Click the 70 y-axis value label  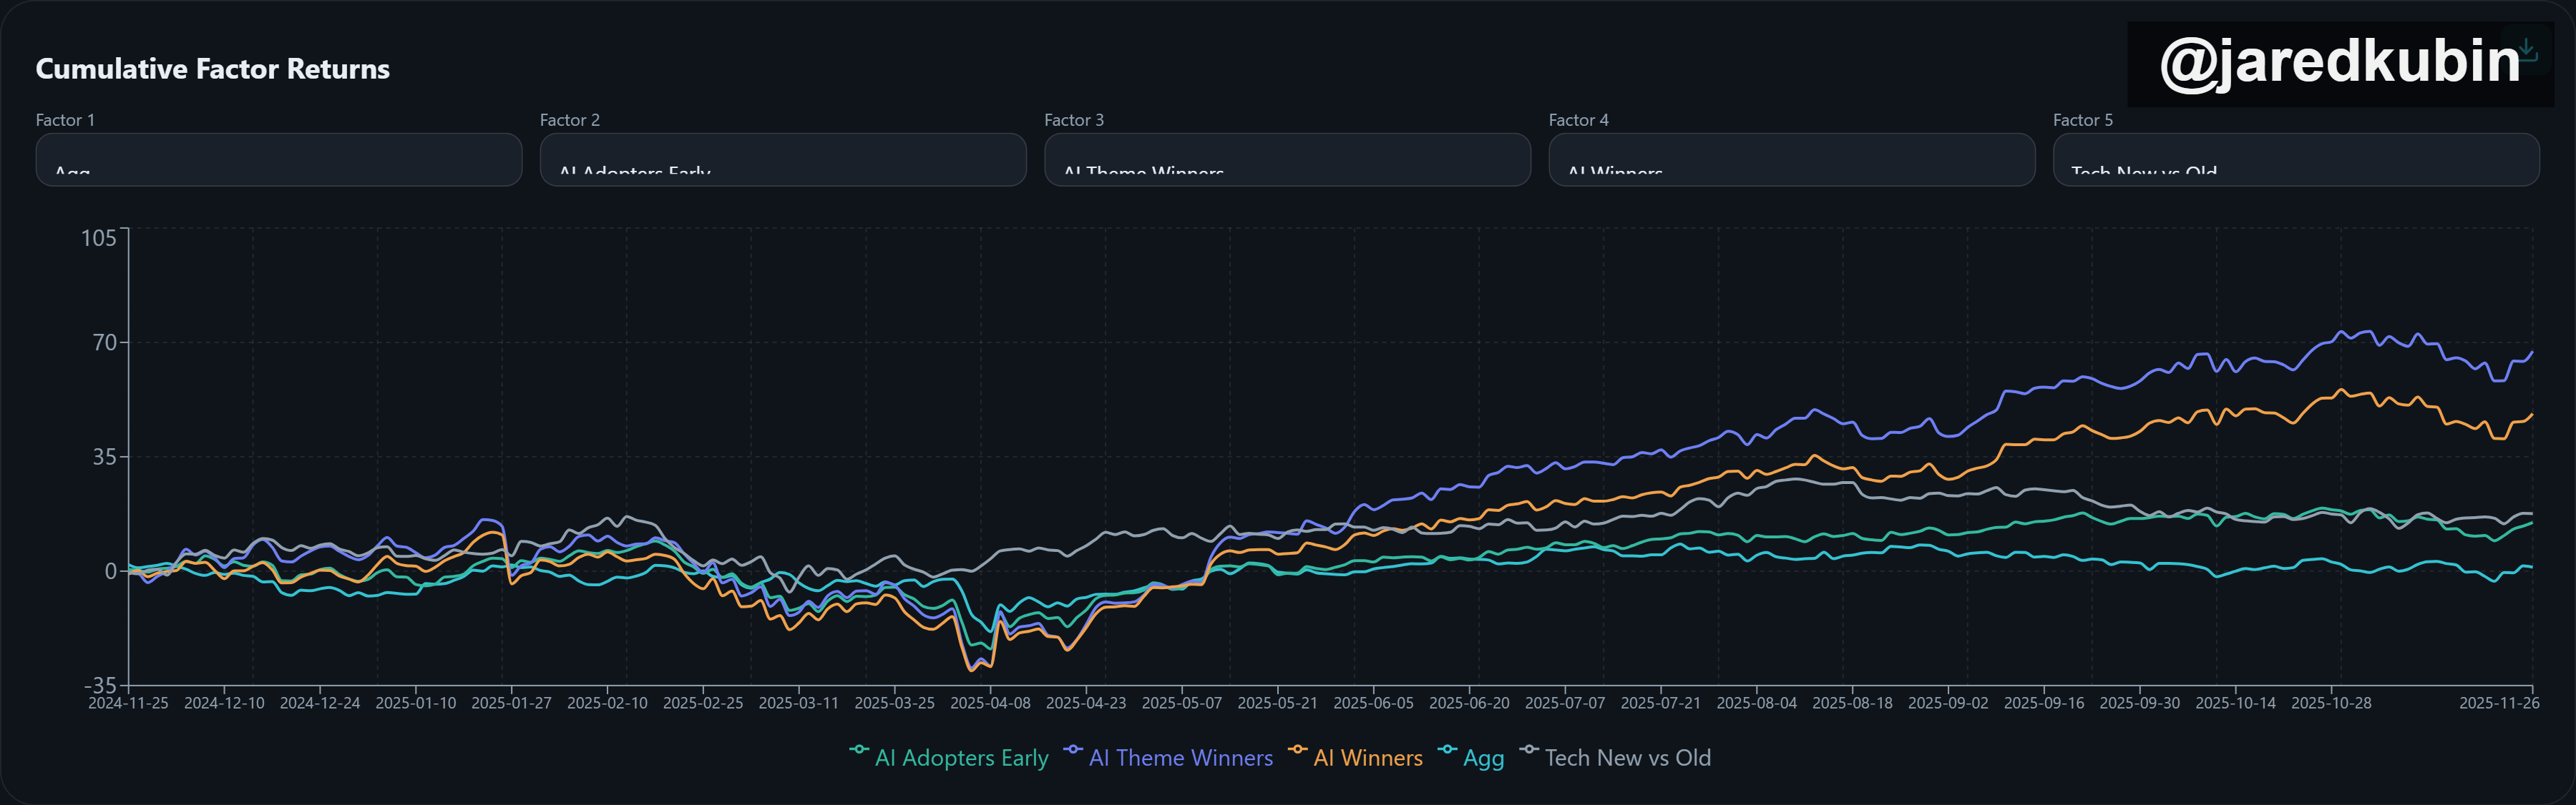[104, 342]
